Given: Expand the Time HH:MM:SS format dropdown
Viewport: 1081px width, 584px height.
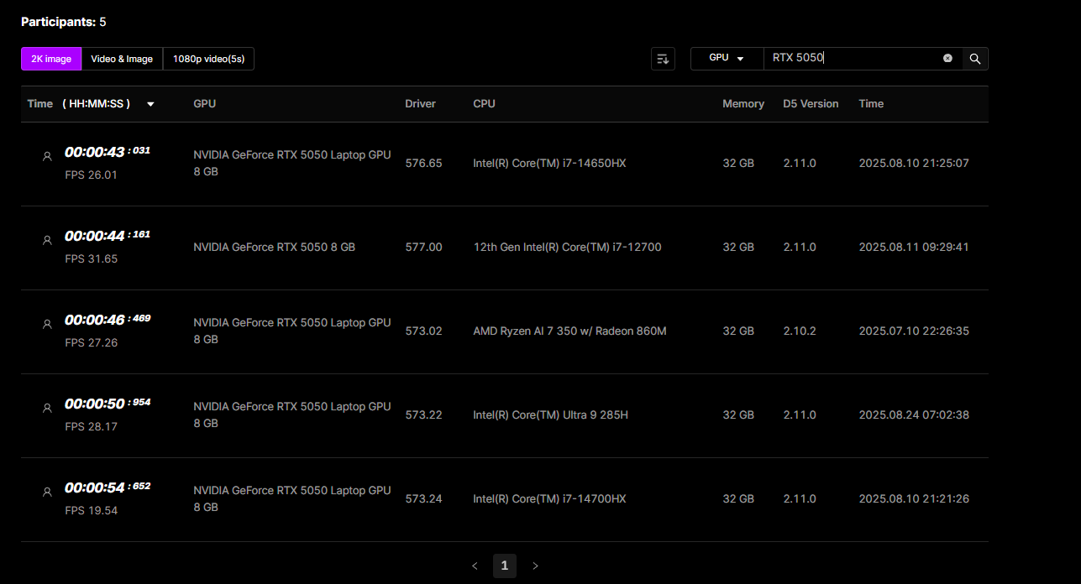Looking at the screenshot, I should pyautogui.click(x=150, y=104).
